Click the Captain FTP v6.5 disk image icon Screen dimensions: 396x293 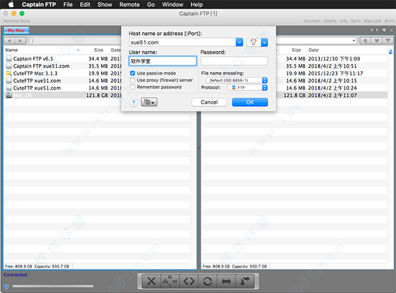(9, 59)
